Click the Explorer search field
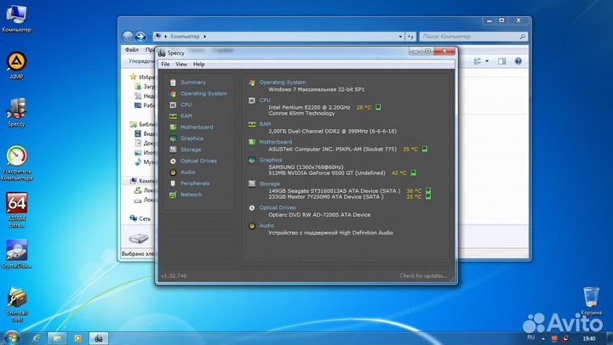 pos(473,37)
